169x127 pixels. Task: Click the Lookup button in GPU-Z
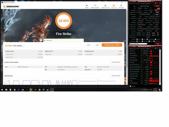click(157, 6)
